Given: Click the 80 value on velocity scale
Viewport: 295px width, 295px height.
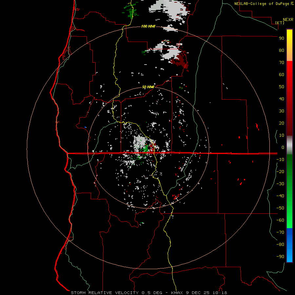Looking at the screenshot, I should click(282, 50).
